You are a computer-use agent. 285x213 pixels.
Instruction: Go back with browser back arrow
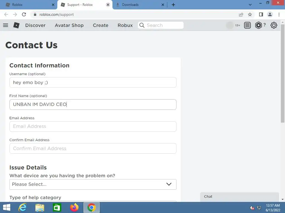(6, 14)
